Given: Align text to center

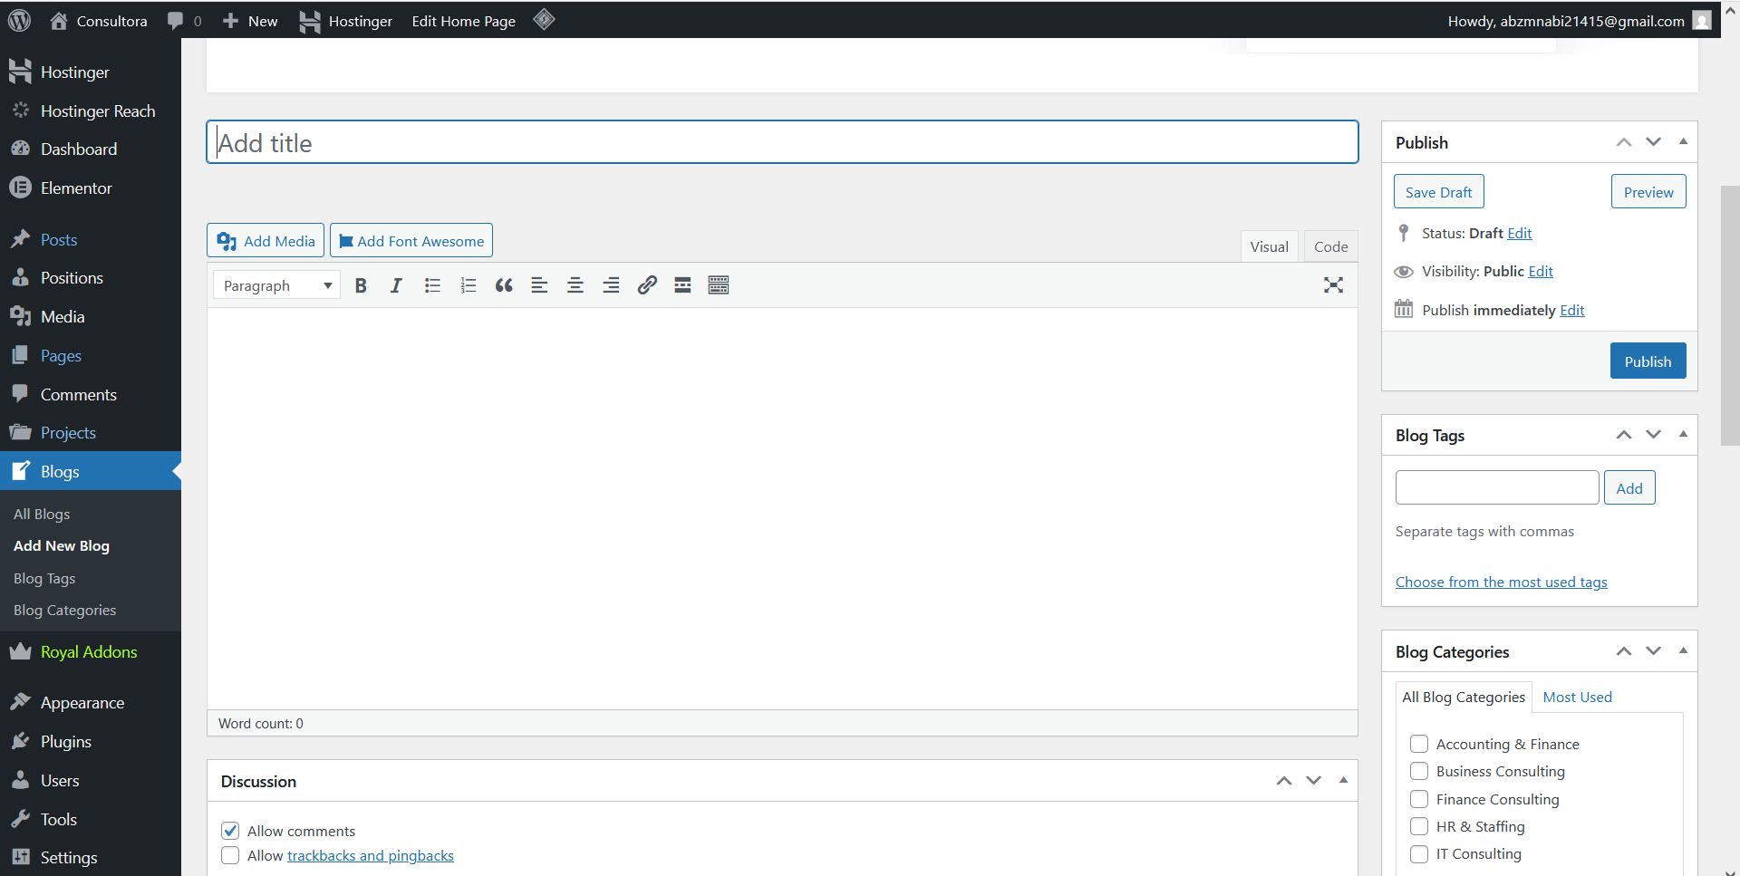Looking at the screenshot, I should click(x=575, y=284).
